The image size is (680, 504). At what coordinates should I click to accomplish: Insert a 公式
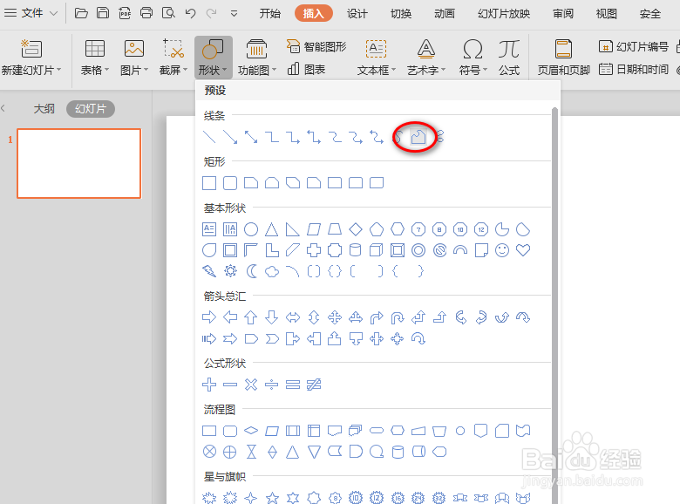tap(509, 58)
